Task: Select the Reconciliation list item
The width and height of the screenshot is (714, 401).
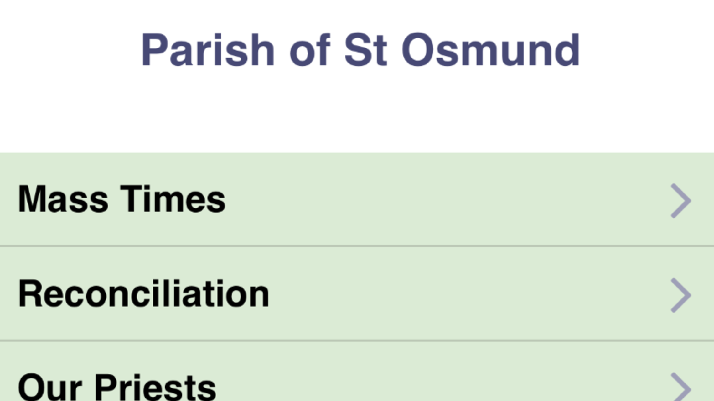Action: point(357,293)
